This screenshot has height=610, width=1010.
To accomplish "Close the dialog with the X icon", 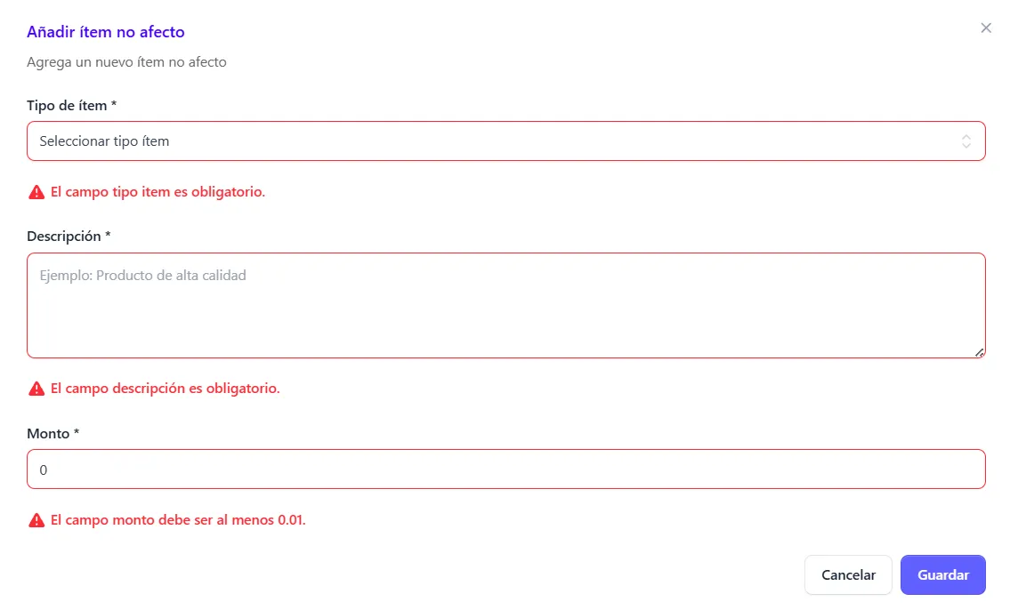I will pos(986,28).
